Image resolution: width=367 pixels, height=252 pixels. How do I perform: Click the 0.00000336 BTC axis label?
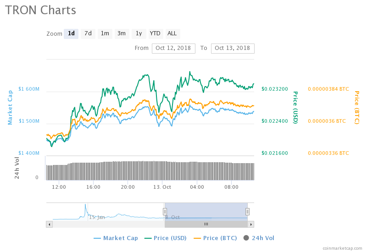(328, 153)
